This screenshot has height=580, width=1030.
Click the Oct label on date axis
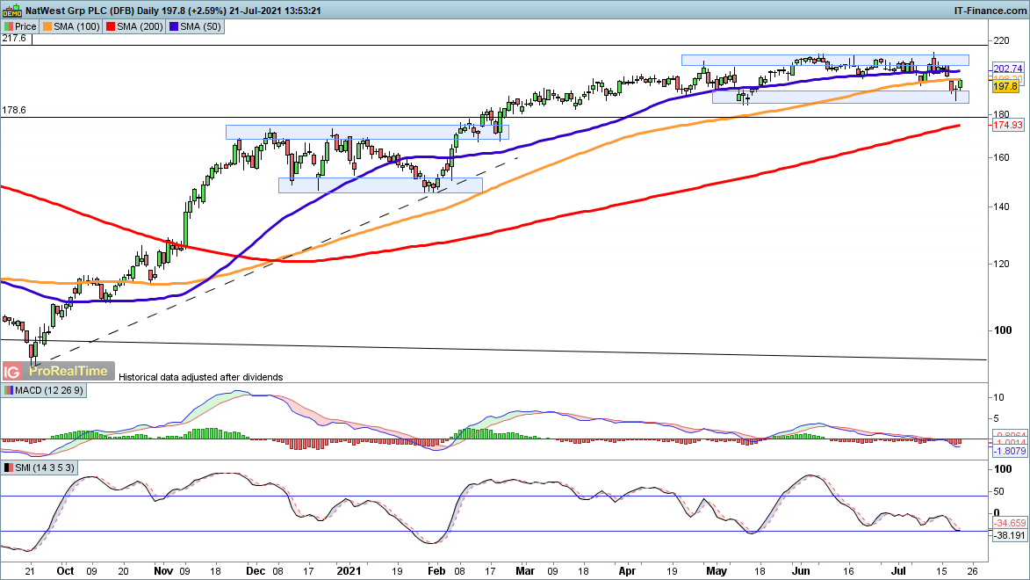65,571
